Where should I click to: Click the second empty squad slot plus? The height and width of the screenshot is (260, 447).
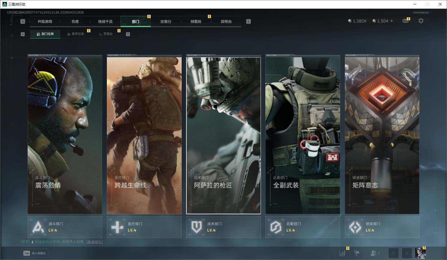tap(407, 253)
